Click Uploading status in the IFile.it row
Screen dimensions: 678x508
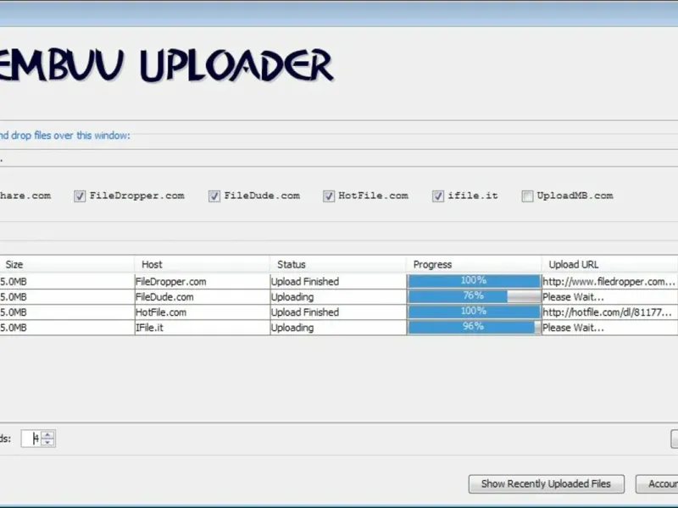tap(292, 328)
